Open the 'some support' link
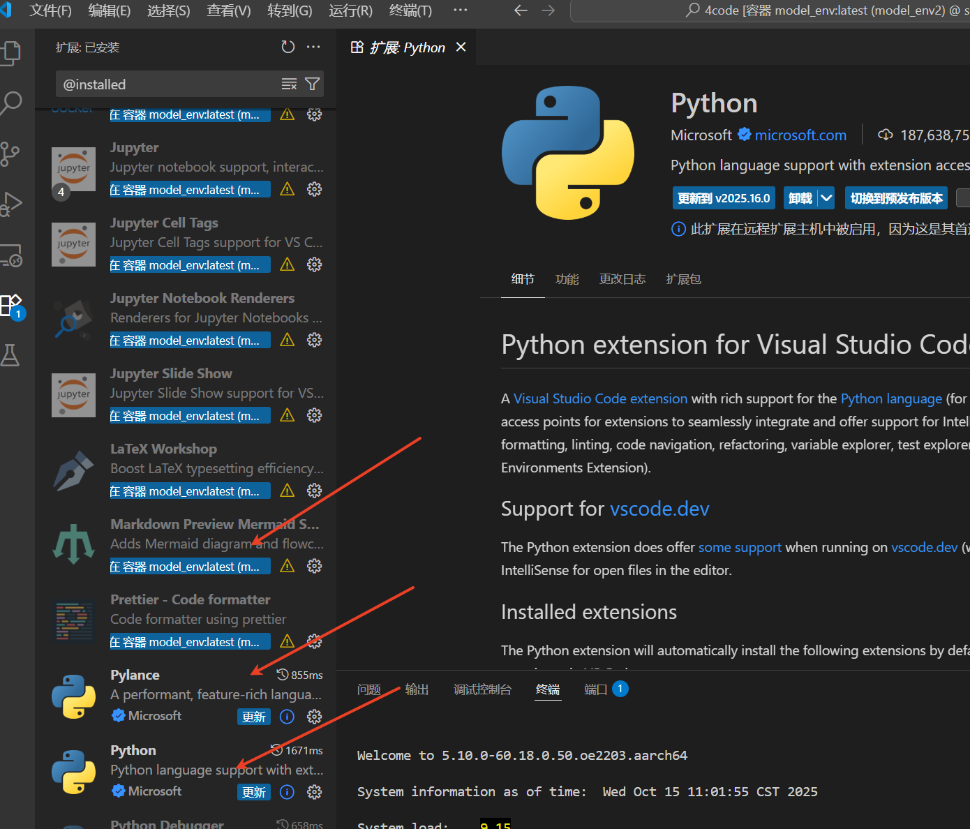The image size is (970, 829). click(740, 547)
